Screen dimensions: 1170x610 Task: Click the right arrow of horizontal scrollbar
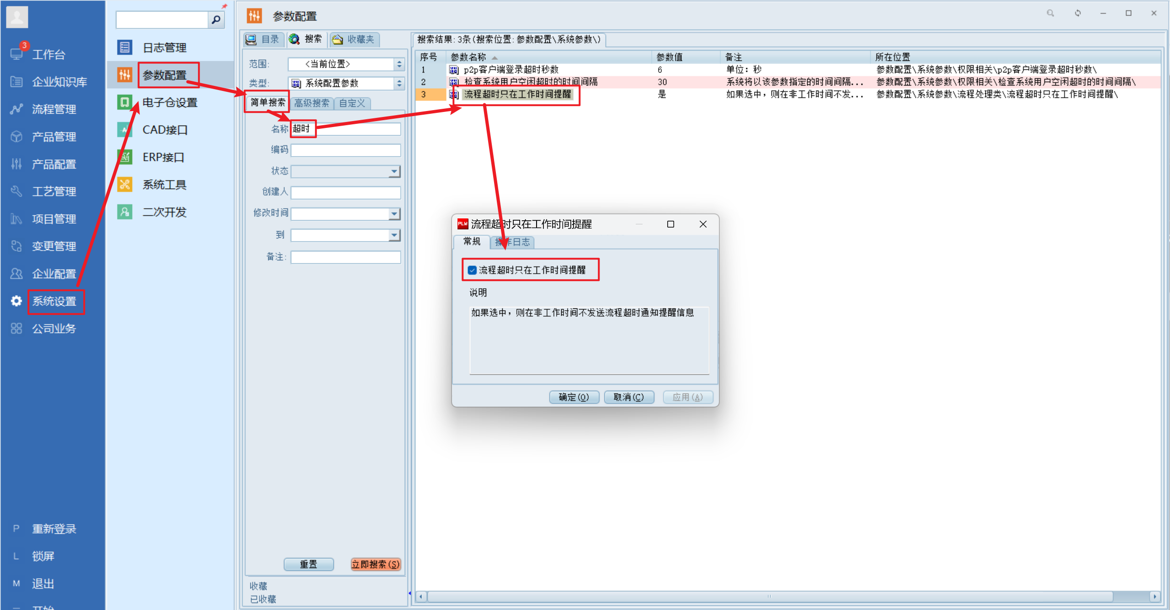point(1155,596)
